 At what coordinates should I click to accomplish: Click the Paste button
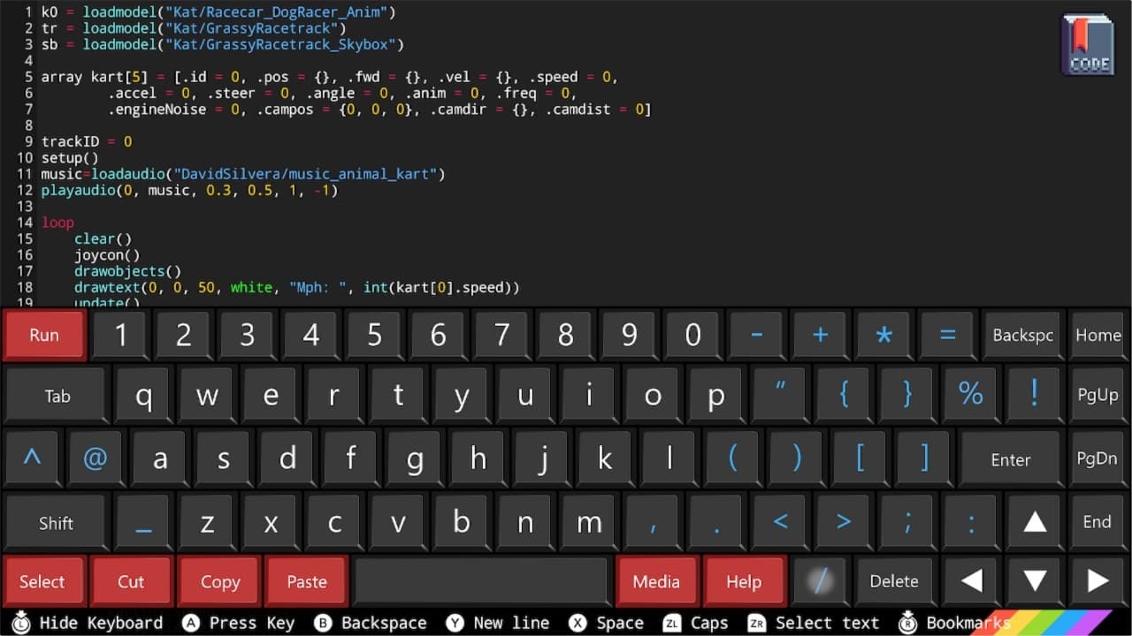(x=307, y=581)
